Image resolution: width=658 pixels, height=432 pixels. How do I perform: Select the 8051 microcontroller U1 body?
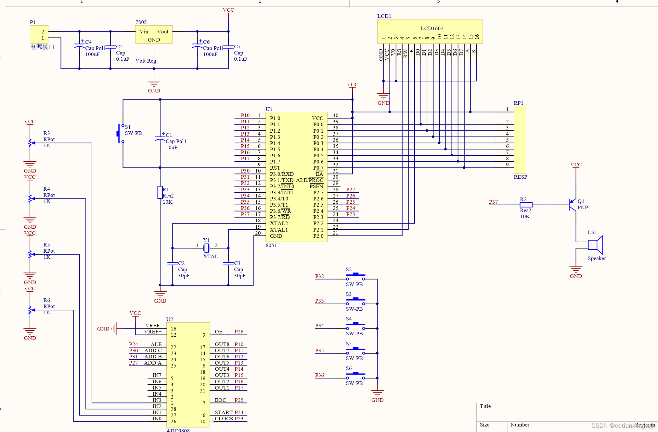(x=296, y=177)
